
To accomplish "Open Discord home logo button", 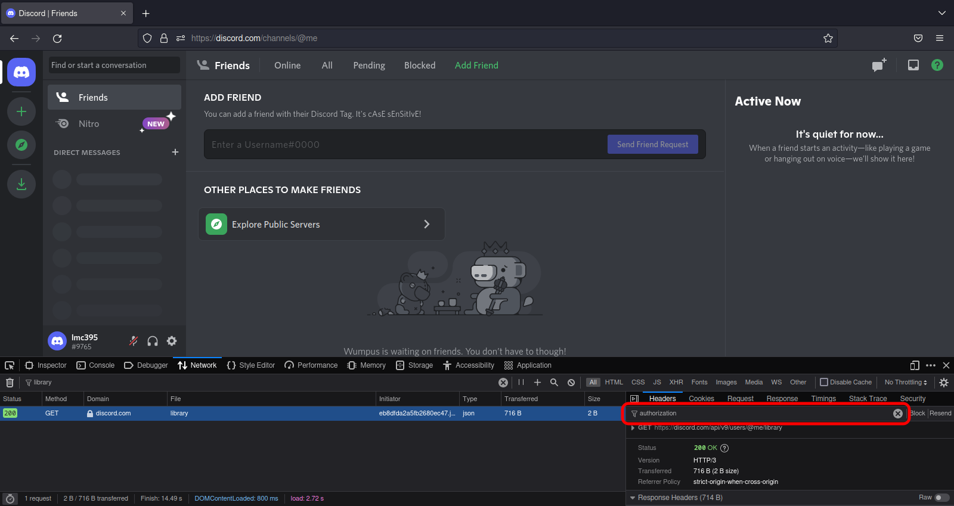I will [21, 72].
